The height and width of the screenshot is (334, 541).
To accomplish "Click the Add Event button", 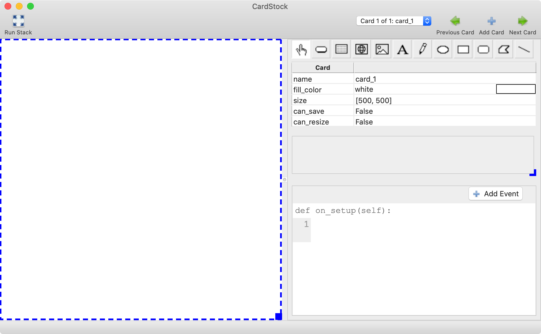I will pos(496,194).
